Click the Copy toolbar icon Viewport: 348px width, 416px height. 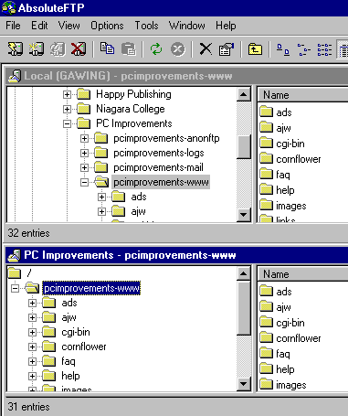(x=107, y=48)
